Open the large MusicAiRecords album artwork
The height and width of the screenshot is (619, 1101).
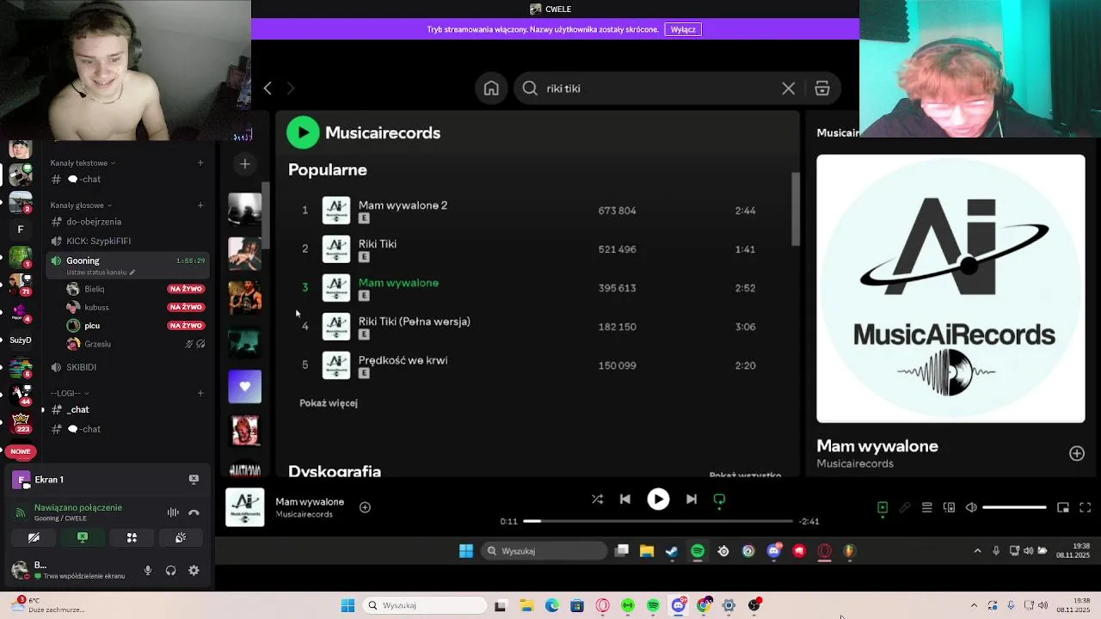(950, 289)
